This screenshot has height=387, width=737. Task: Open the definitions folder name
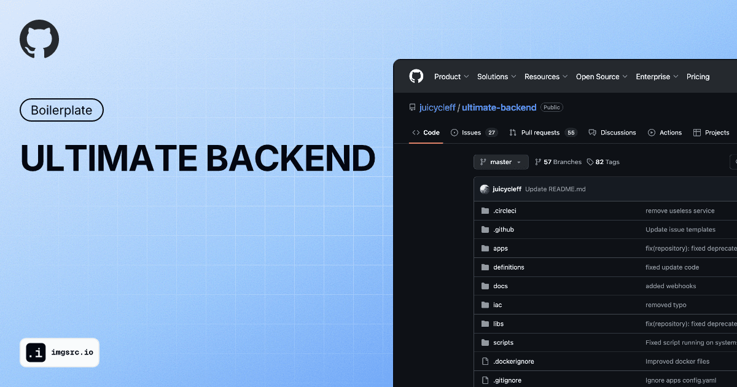[x=509, y=267]
